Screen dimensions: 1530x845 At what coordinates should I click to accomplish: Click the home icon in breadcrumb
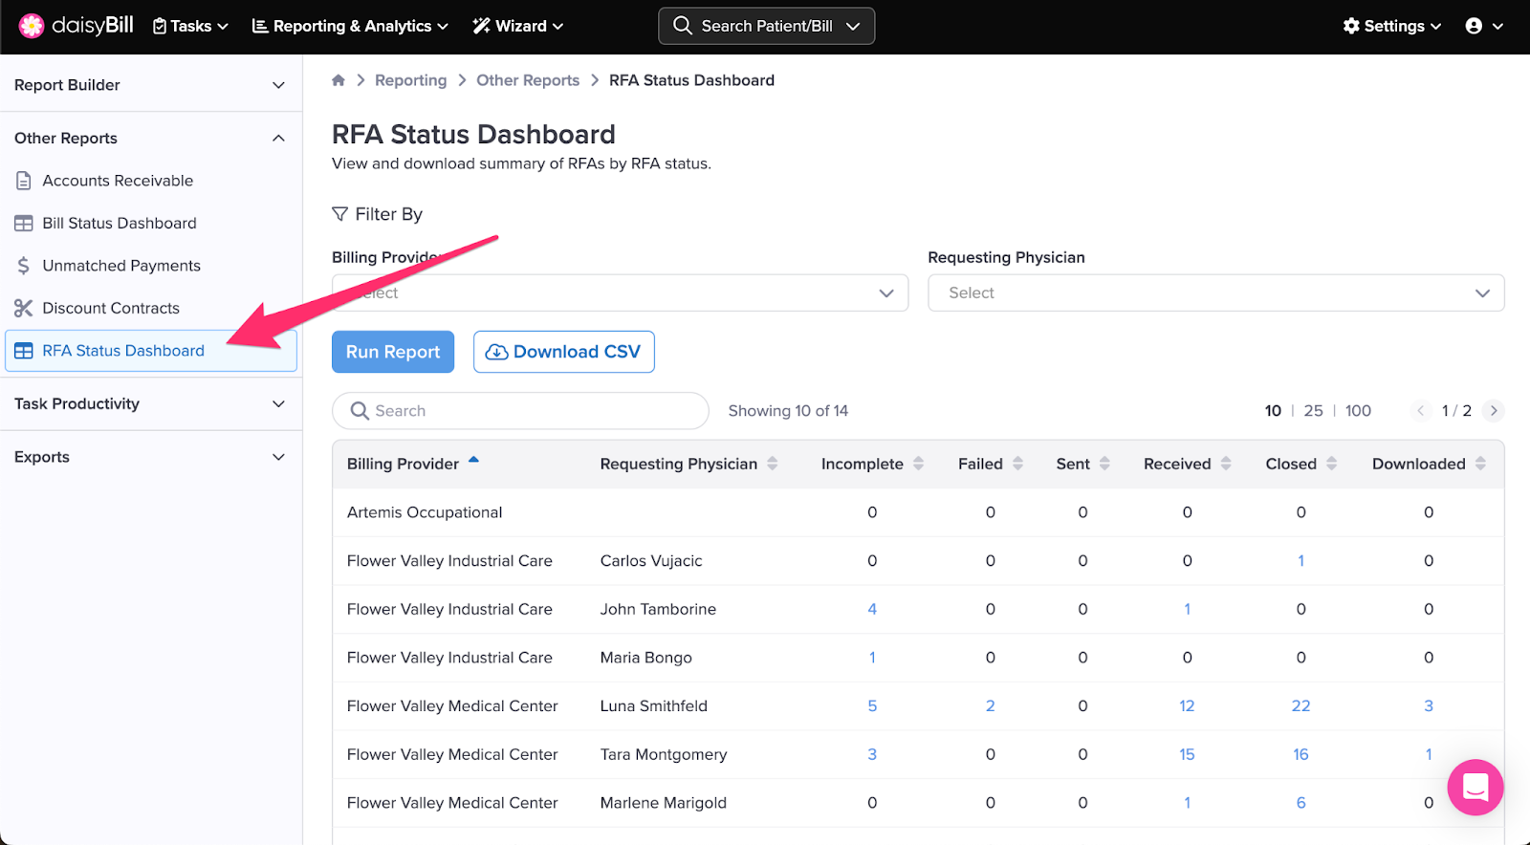coord(339,80)
